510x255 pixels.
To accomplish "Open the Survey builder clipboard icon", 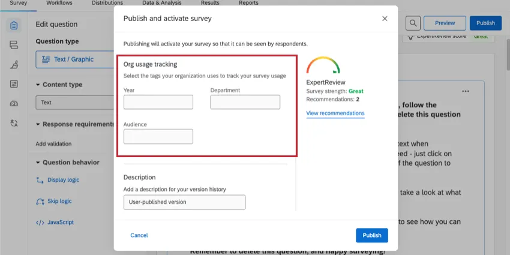I will [x=14, y=25].
